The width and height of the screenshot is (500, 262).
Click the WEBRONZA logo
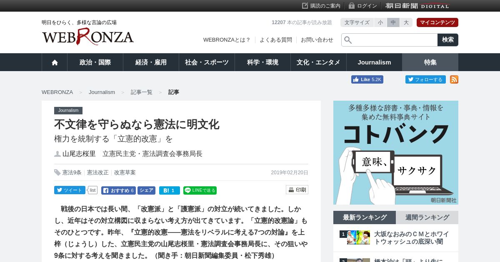coord(87,37)
